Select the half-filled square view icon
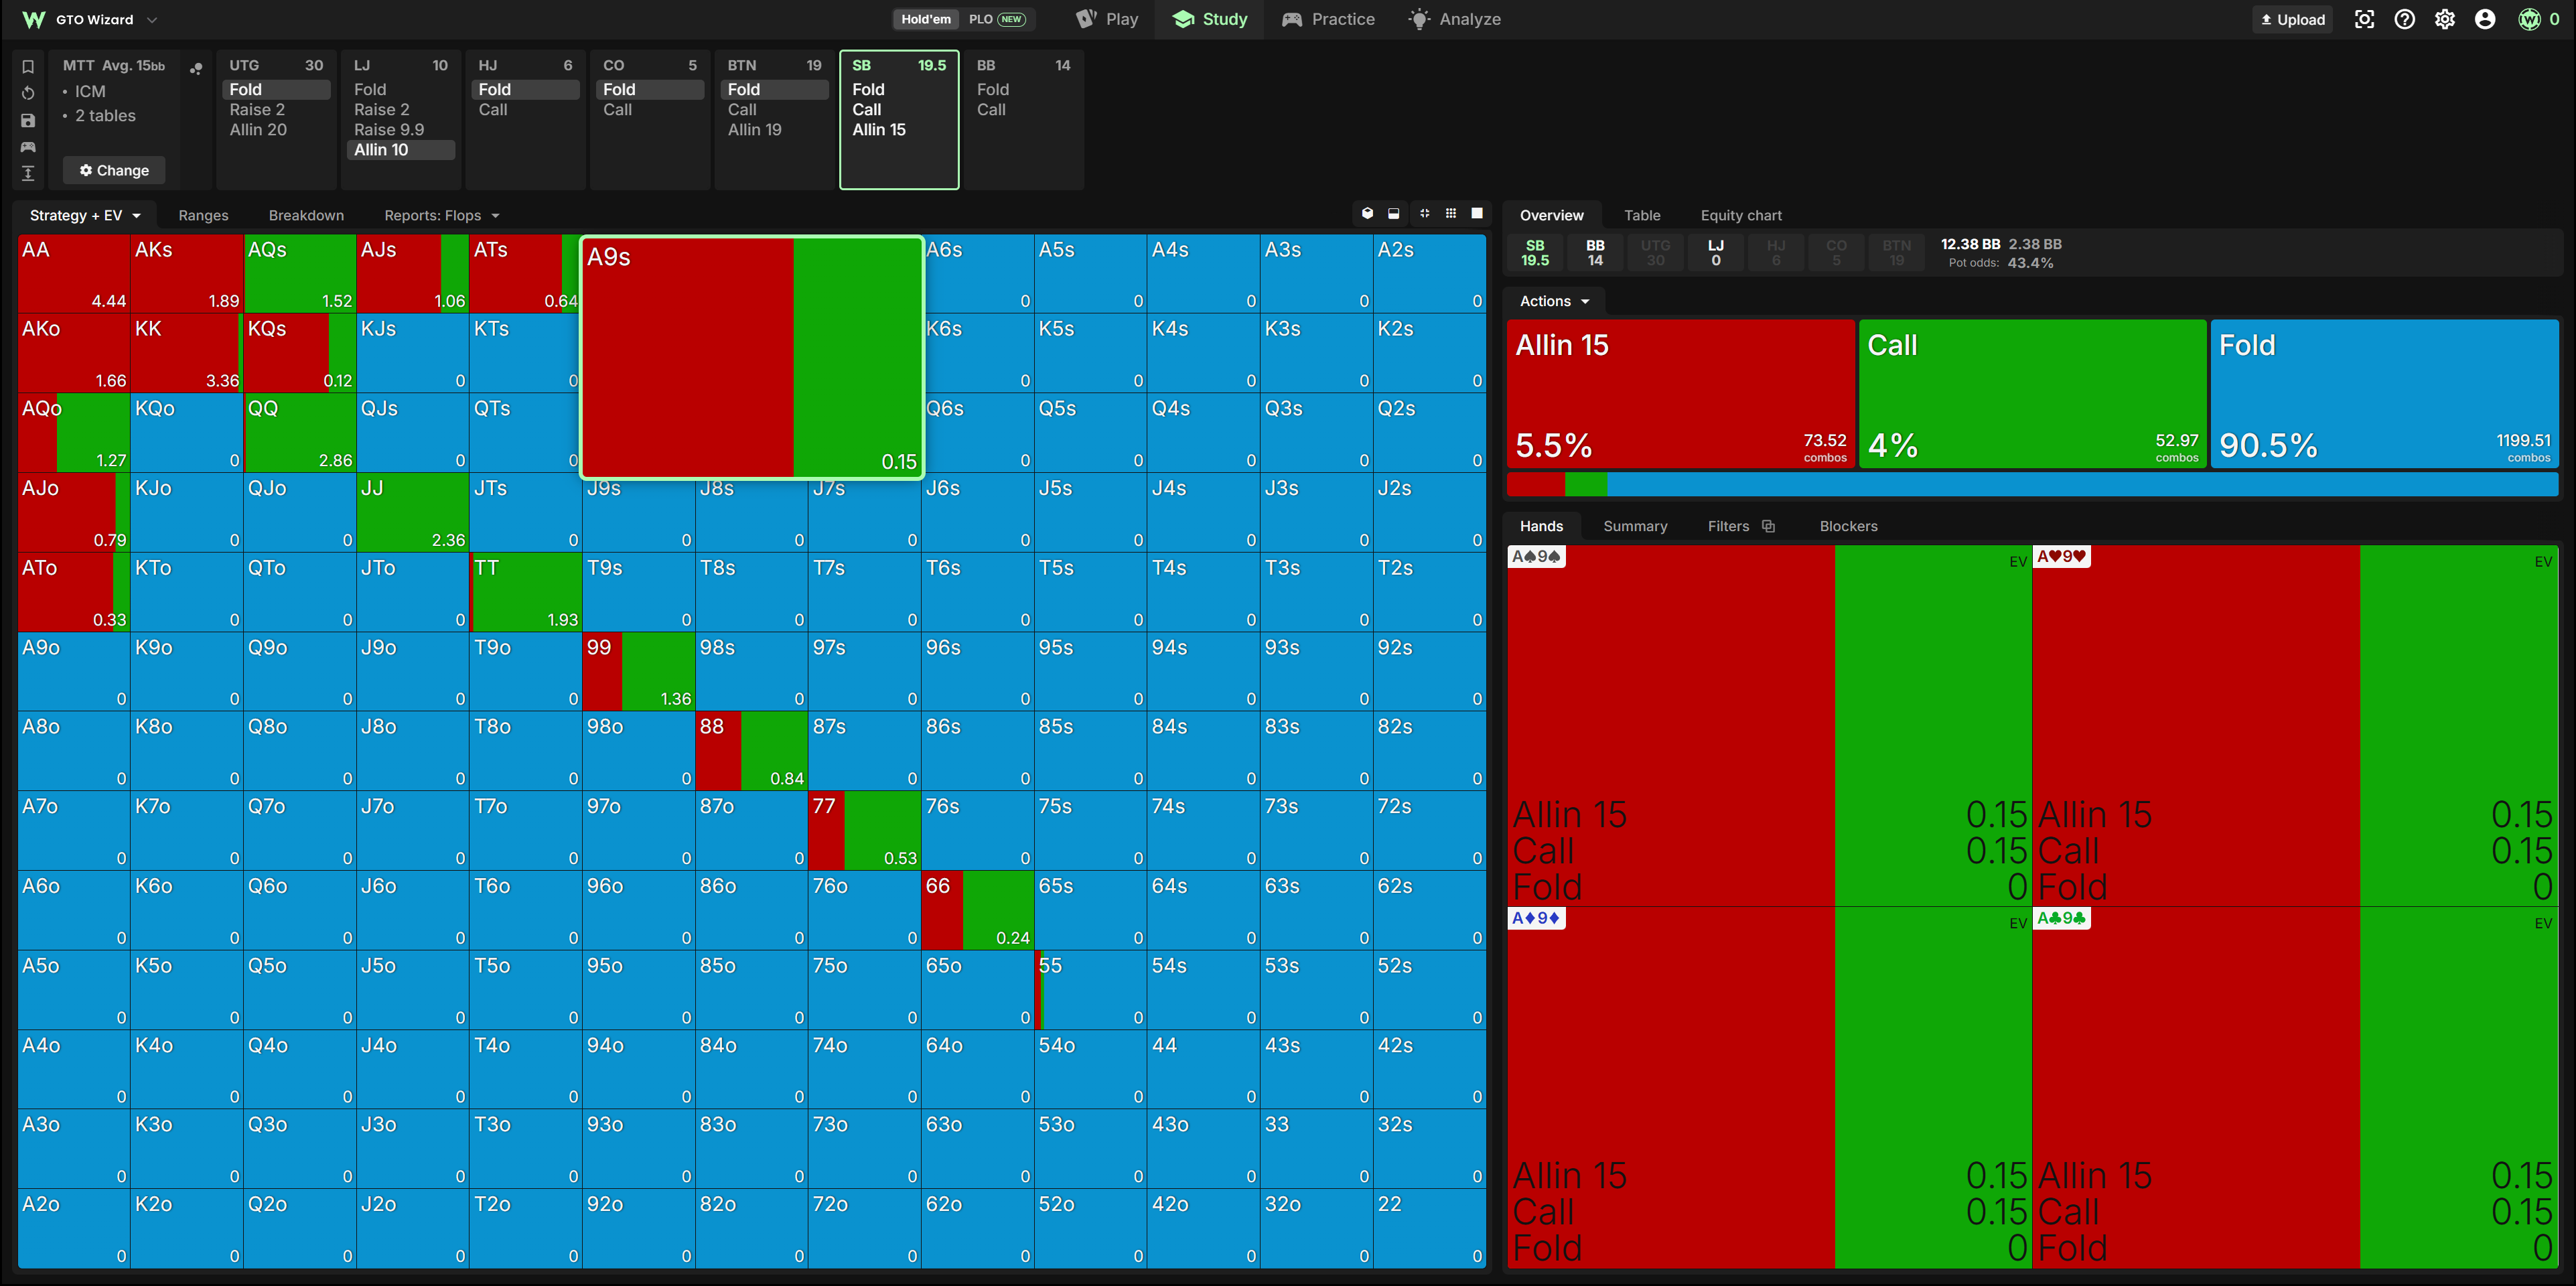 1394,213
